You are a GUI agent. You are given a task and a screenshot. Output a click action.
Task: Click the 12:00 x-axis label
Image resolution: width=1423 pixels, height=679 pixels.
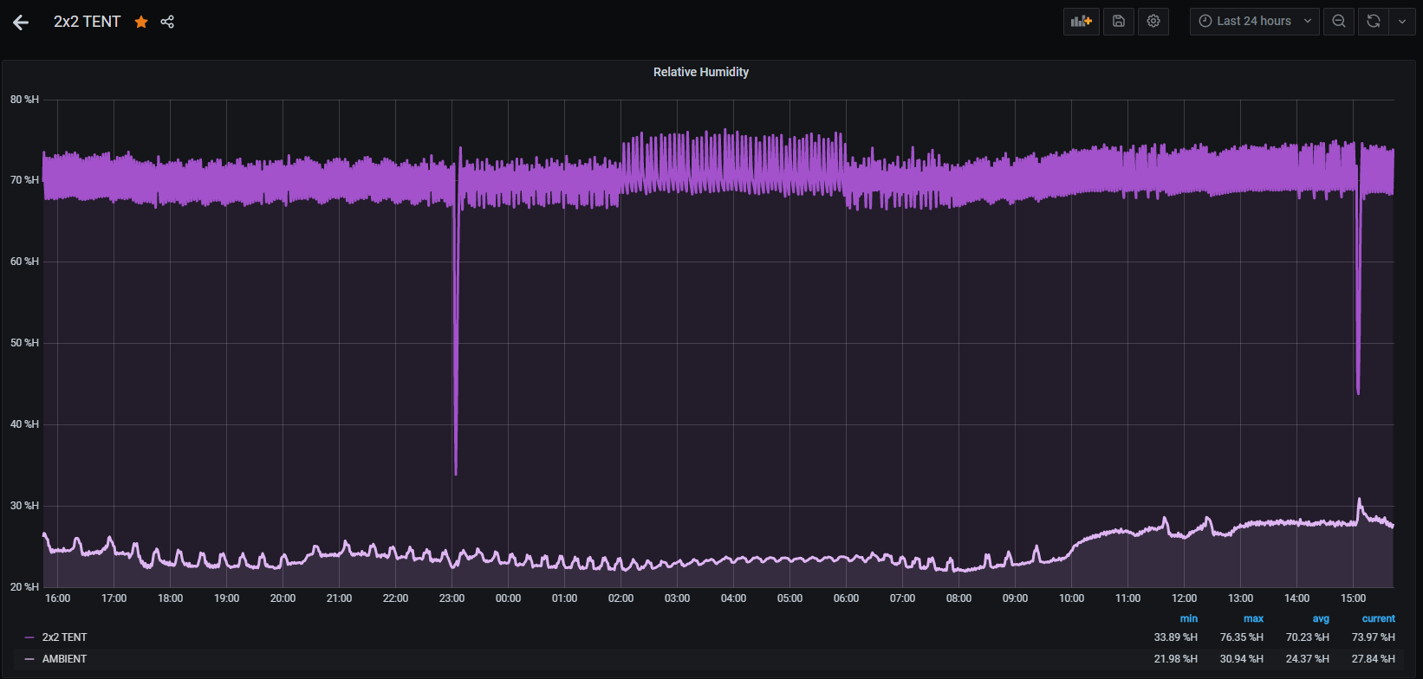(x=1184, y=598)
